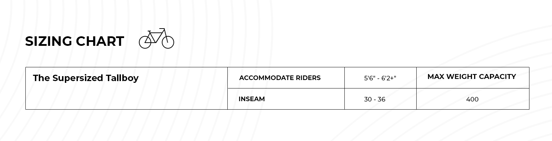Select the SIZING CHART heading

click(75, 41)
